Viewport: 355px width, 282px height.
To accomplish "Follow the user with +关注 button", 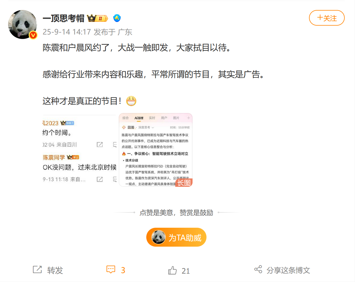I will tap(327, 18).
